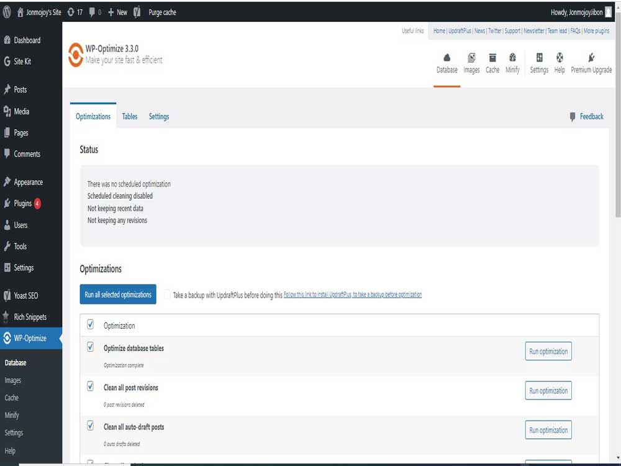Screen dimensions: 621x466
Task: Uncheck Clean all post revisions checkbox
Action: [90, 386]
